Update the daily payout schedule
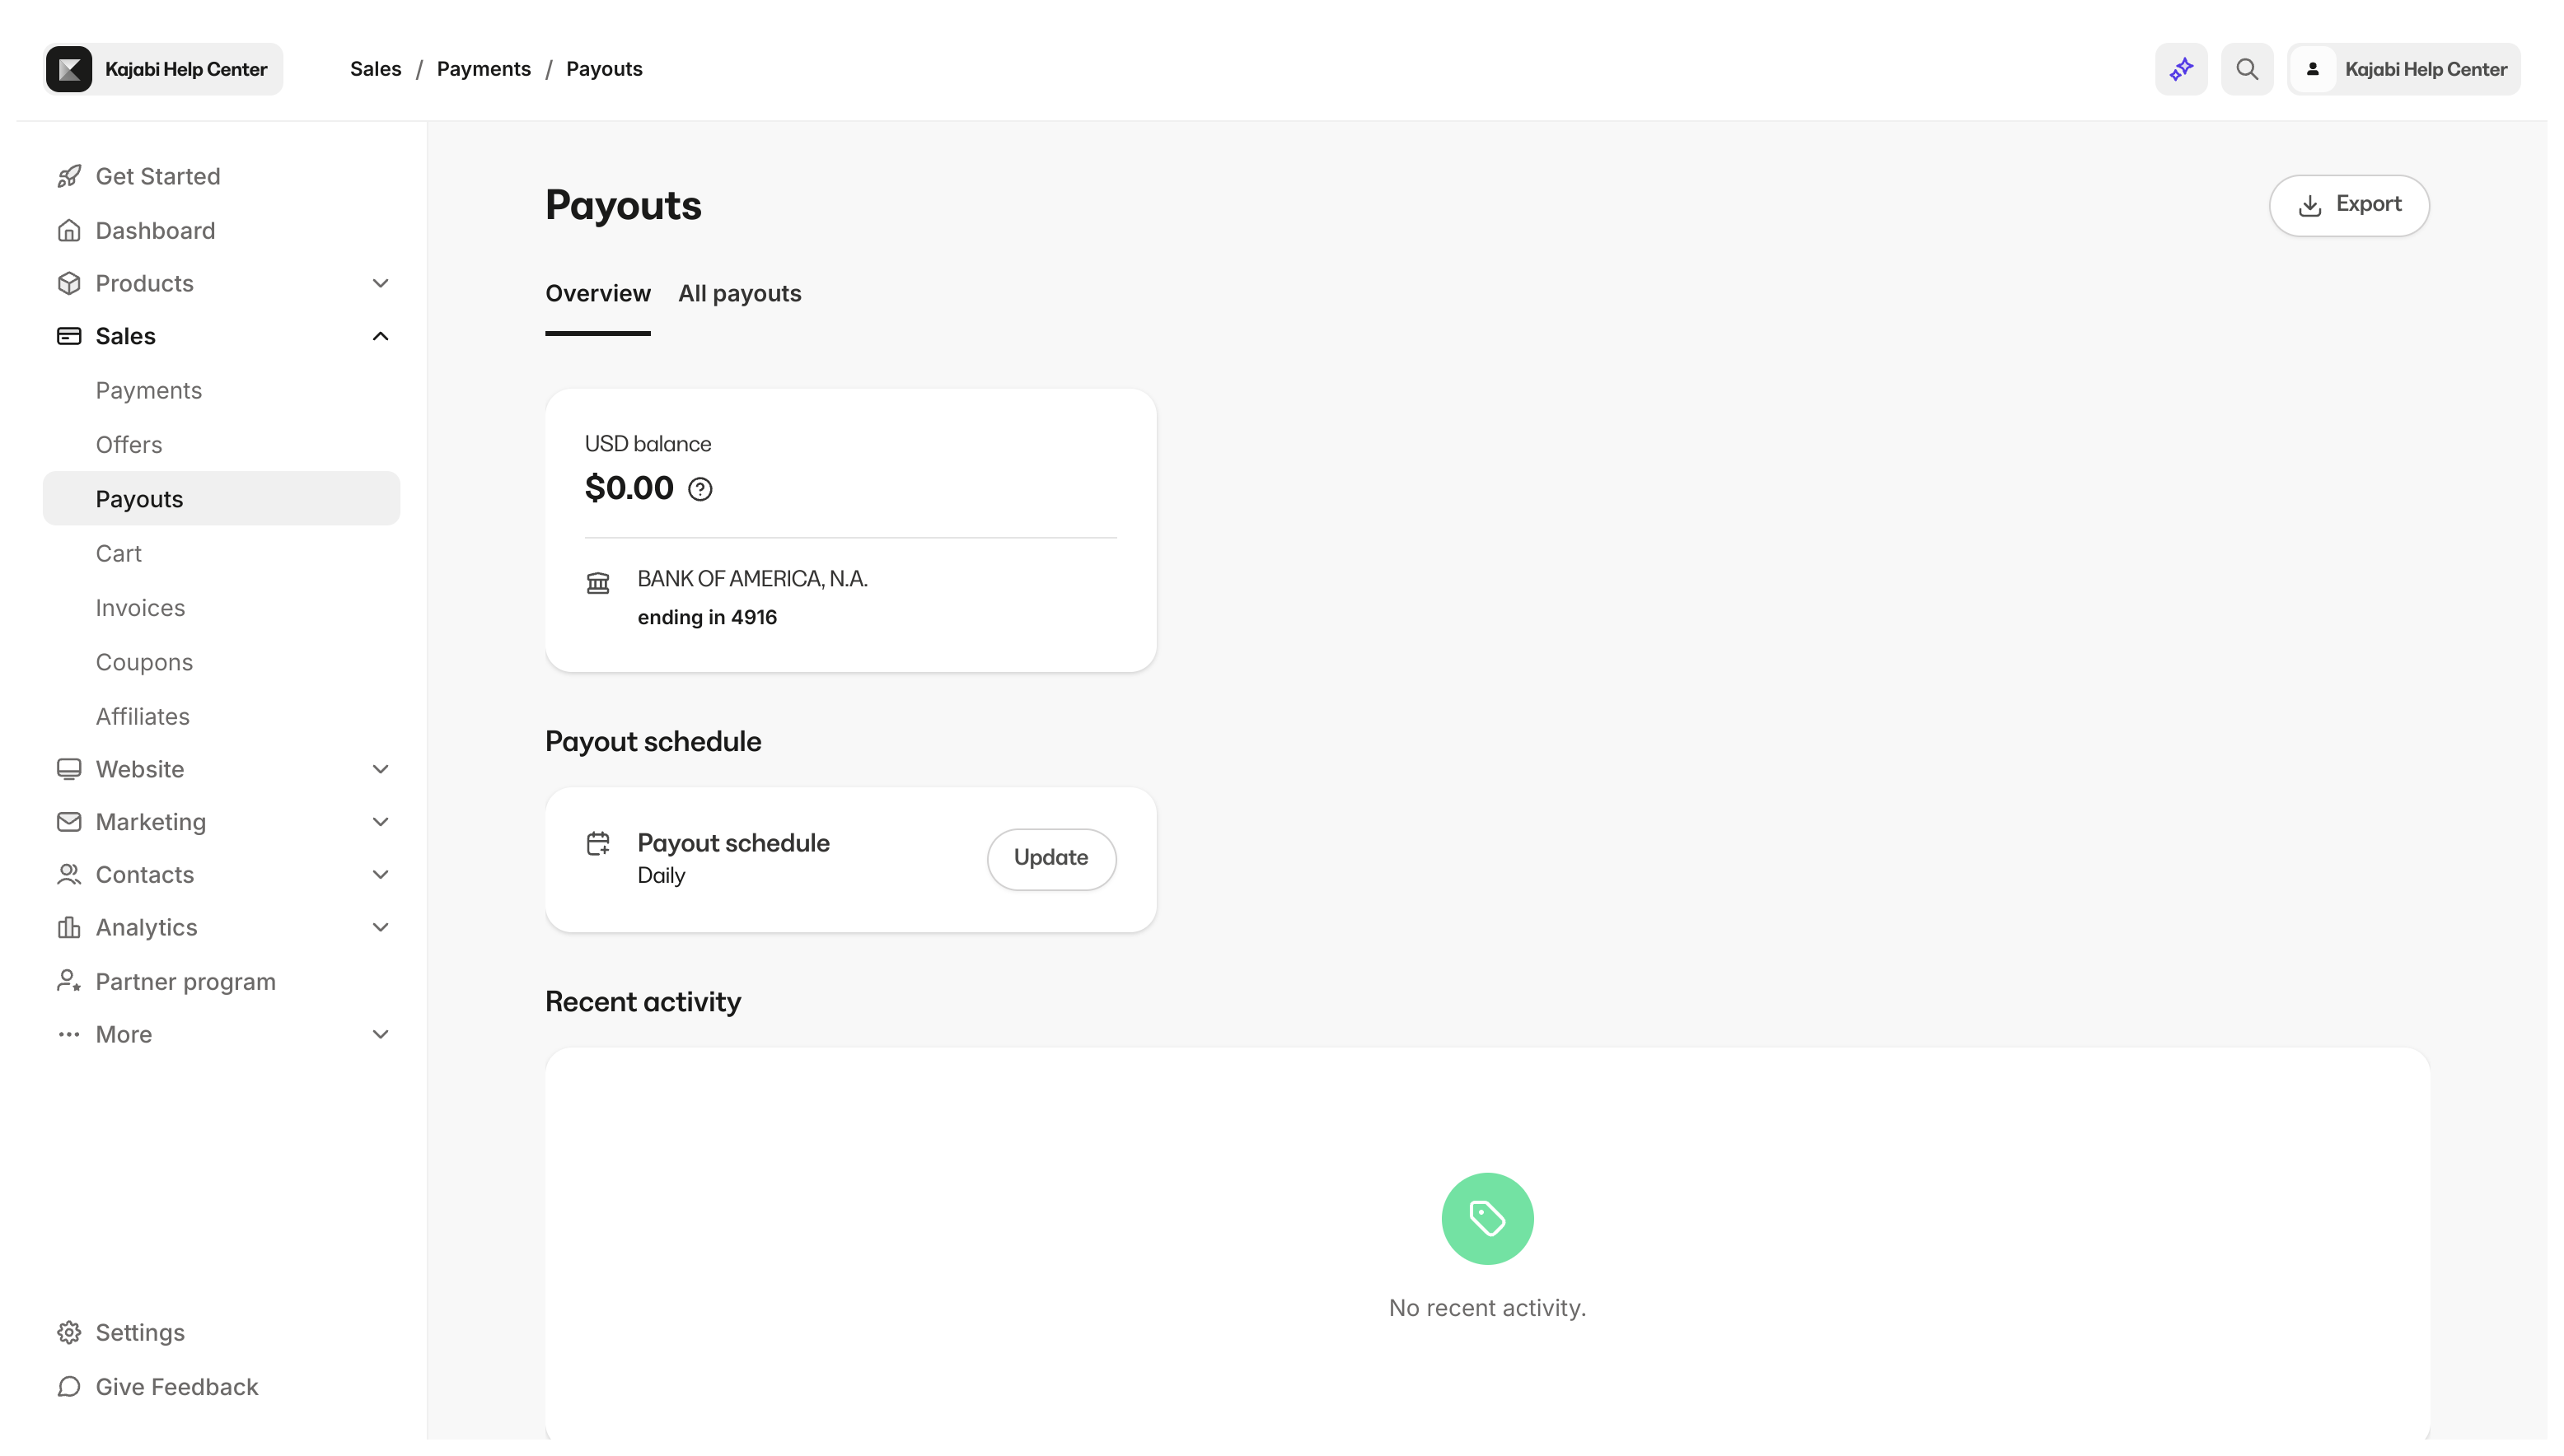The height and width of the screenshot is (1456, 2564). (x=1050, y=858)
